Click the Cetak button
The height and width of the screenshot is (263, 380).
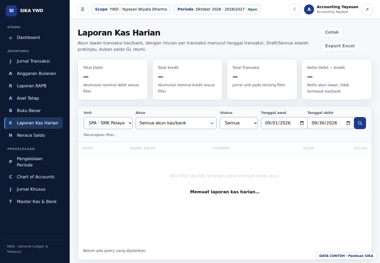[x=332, y=32]
